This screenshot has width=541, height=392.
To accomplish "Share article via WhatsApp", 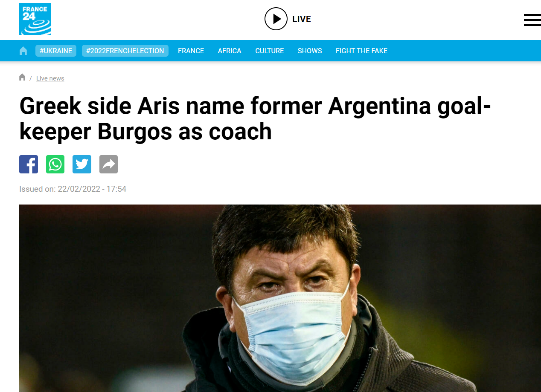I will [x=55, y=164].
